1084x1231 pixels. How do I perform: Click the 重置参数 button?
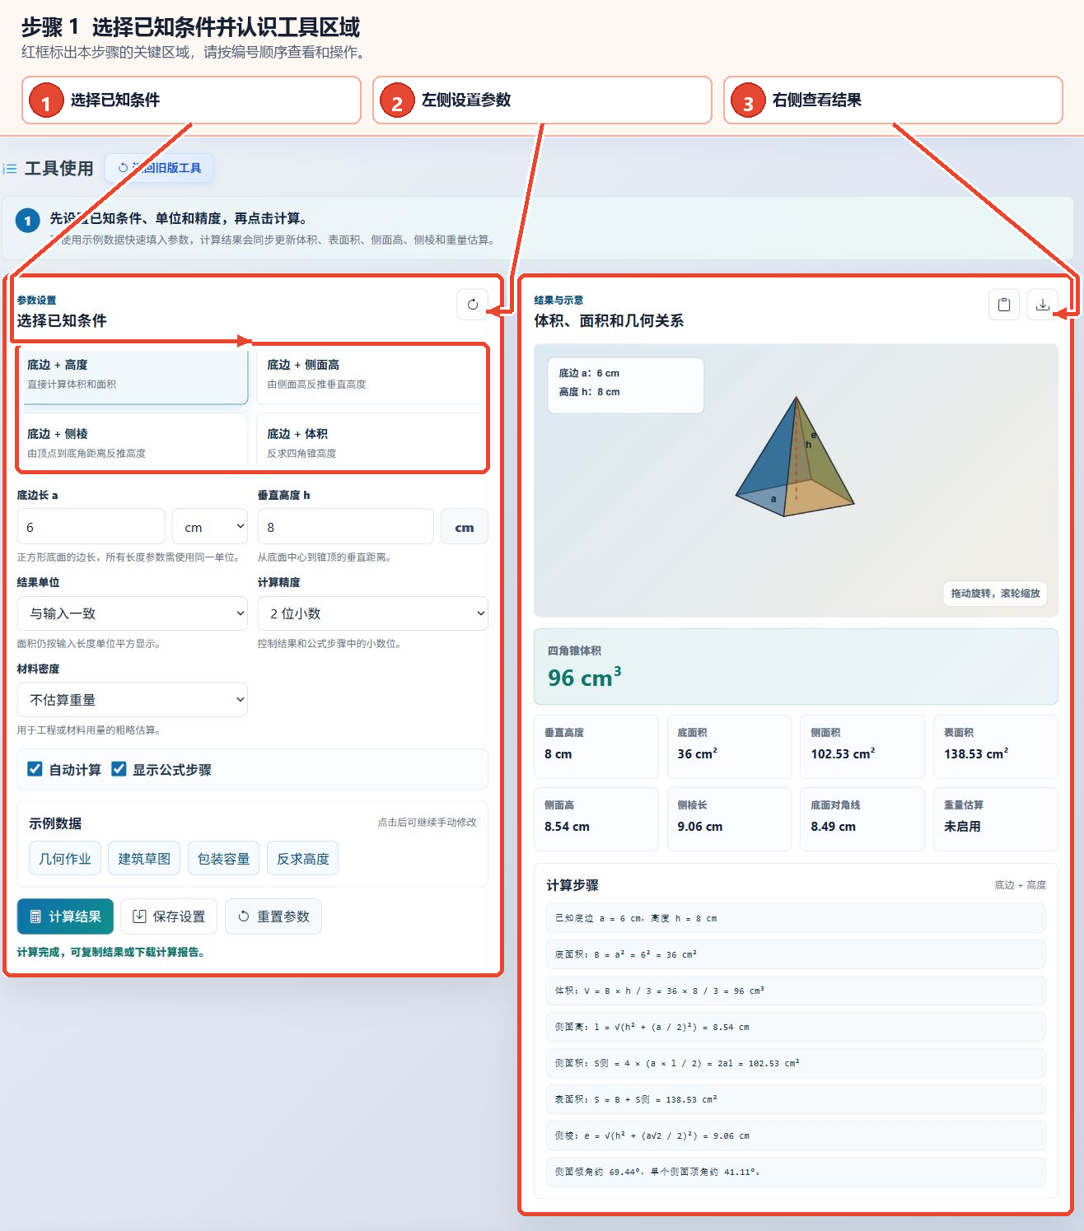tap(273, 916)
